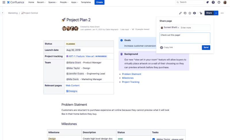Send the share page message

206,48
